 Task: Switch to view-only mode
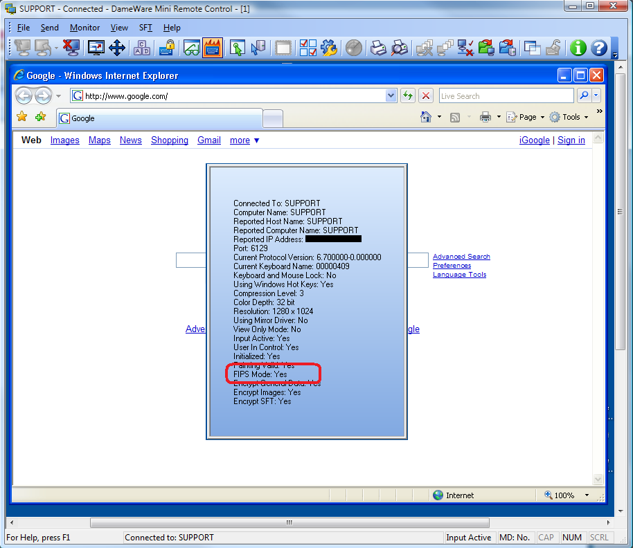pyautogui.click(x=190, y=48)
